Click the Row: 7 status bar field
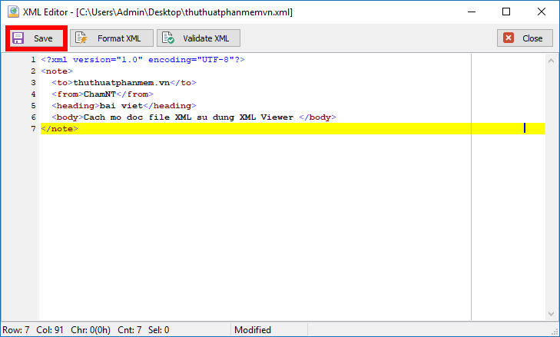 point(16,330)
